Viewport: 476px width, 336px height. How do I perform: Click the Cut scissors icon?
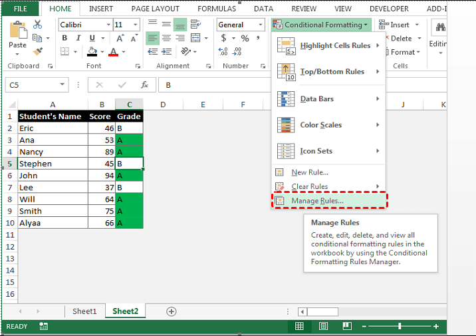tap(37, 24)
